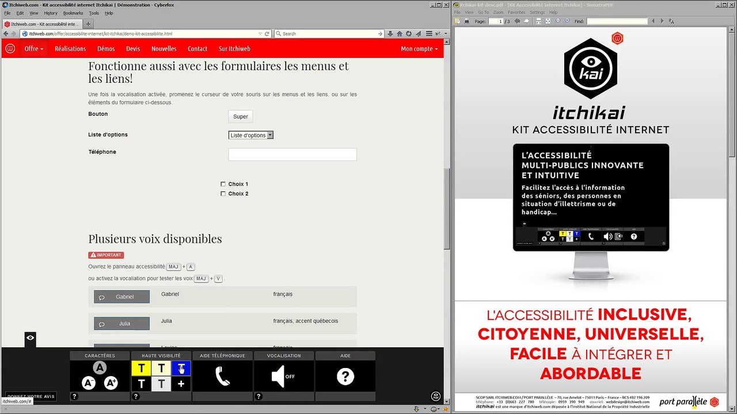Go to previous page in SumatraPDF
The image size is (737, 414).
[x=517, y=21]
